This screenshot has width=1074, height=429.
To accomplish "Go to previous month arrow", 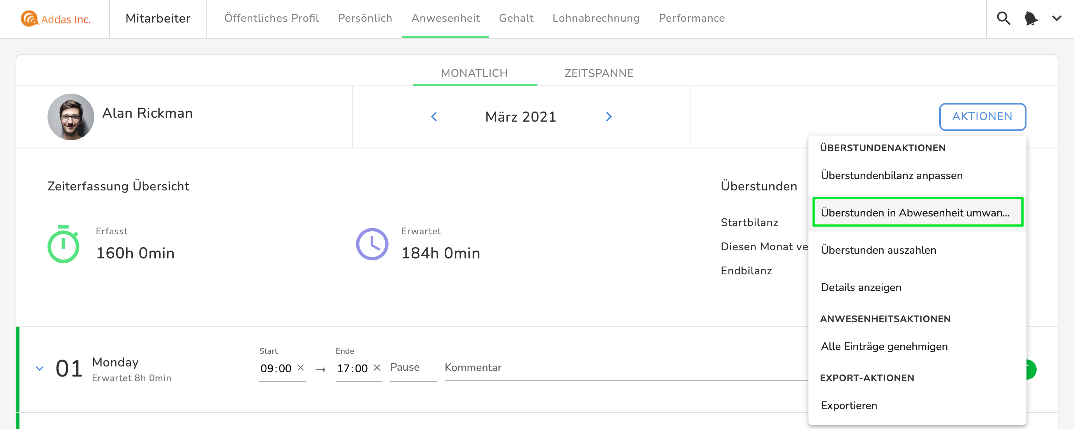I will [x=434, y=117].
